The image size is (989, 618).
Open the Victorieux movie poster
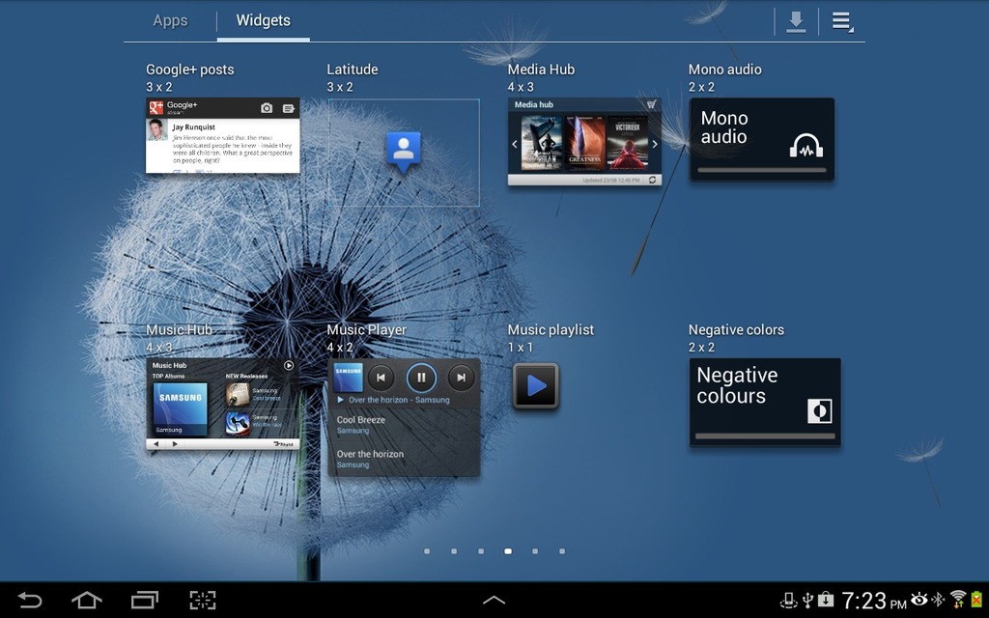pos(627,143)
